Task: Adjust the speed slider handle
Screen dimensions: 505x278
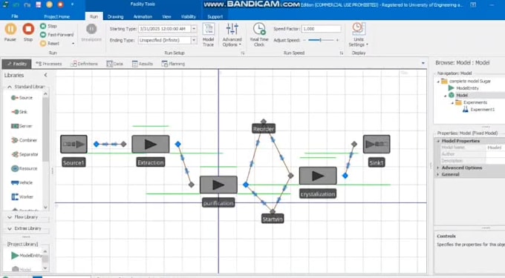Action: (x=320, y=40)
